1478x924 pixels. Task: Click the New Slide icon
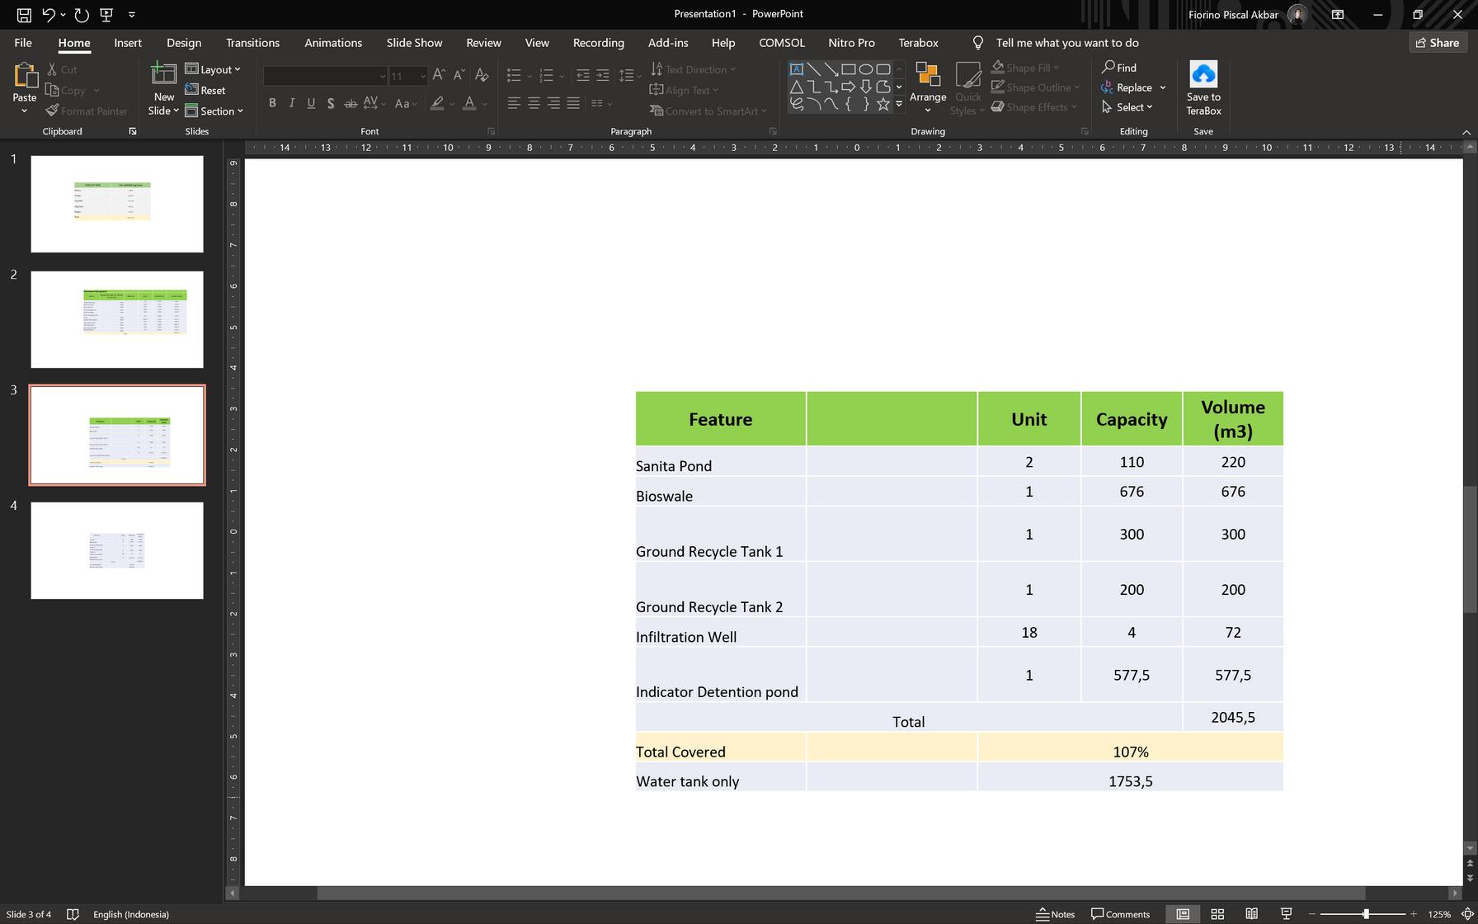(163, 76)
